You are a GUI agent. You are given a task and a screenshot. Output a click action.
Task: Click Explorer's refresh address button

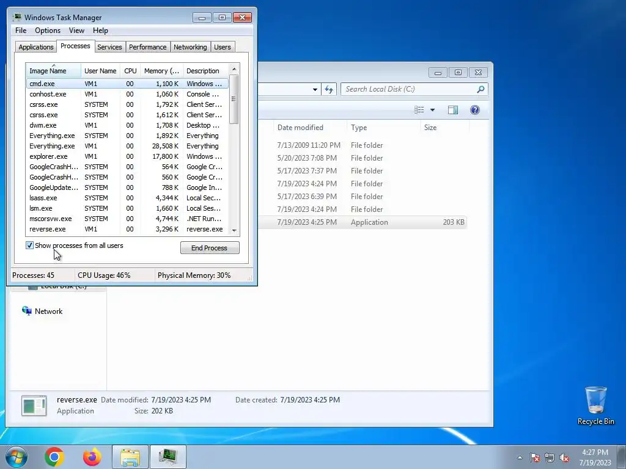(329, 89)
